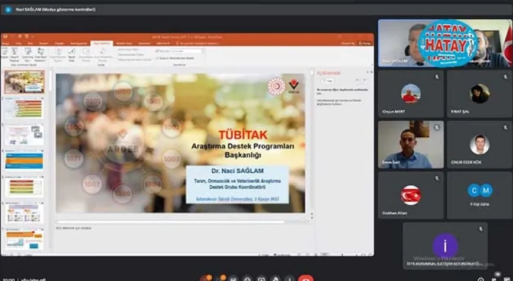The image size is (513, 281).
Task: Click the muted mic icon on the man's video tile
Action: pyautogui.click(x=437, y=127)
